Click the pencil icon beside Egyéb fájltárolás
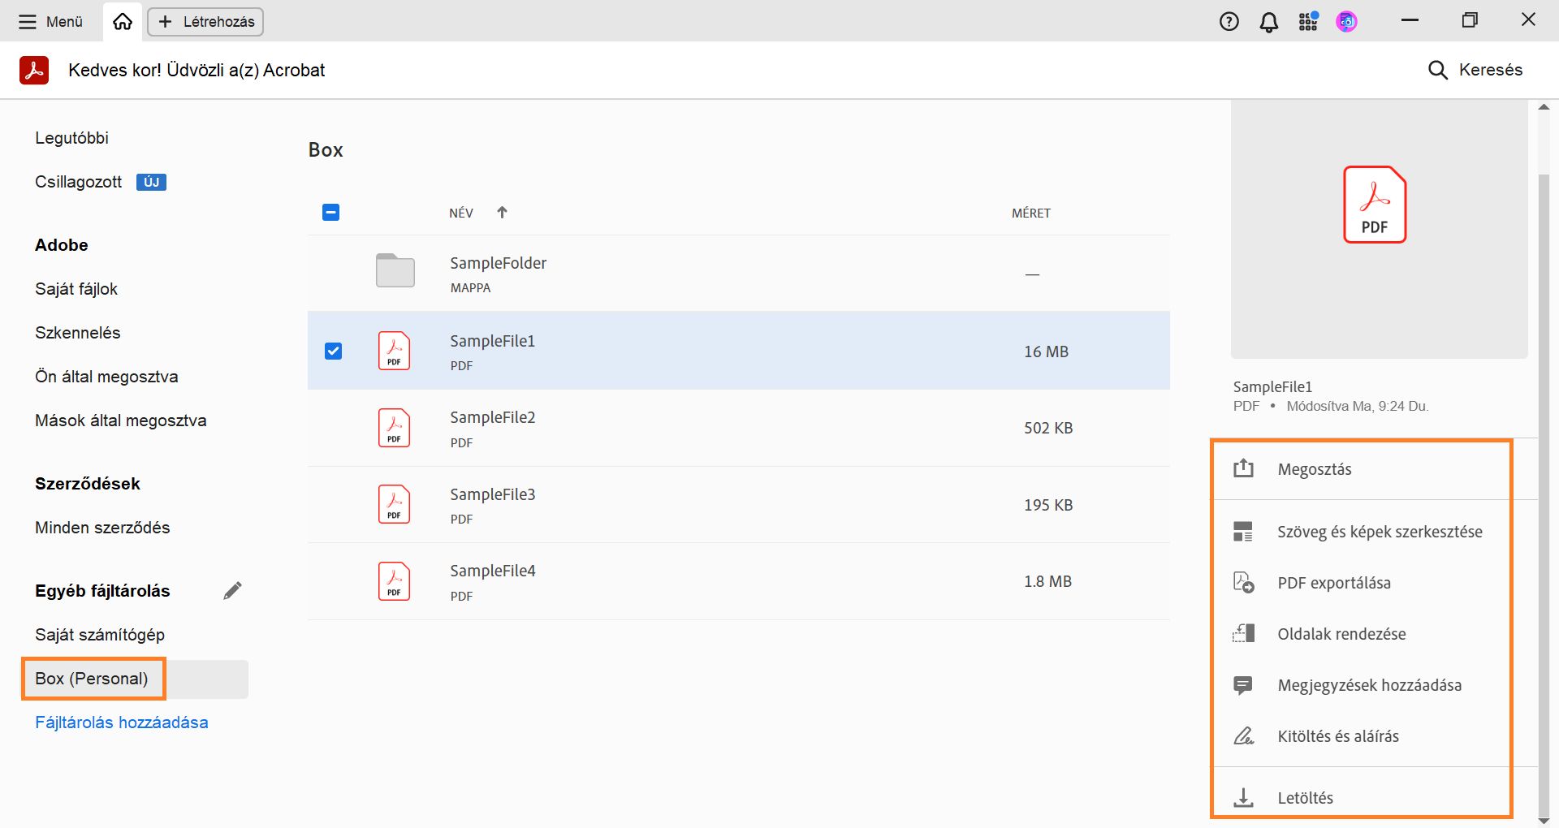Screen dimensions: 1559x828 [x=232, y=591]
